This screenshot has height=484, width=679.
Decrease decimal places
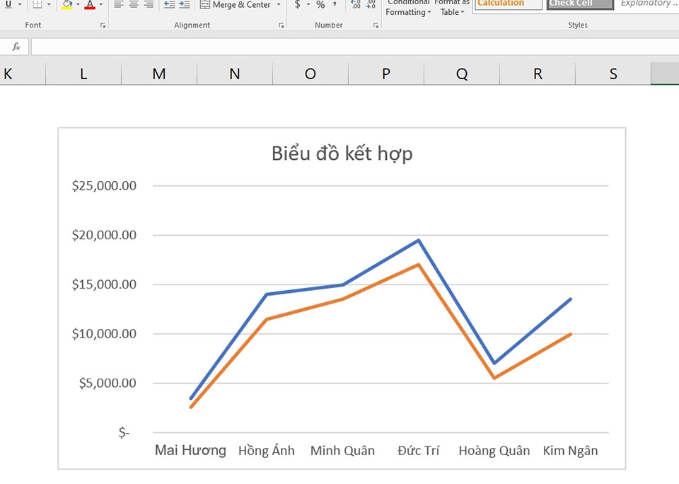click(371, 4)
